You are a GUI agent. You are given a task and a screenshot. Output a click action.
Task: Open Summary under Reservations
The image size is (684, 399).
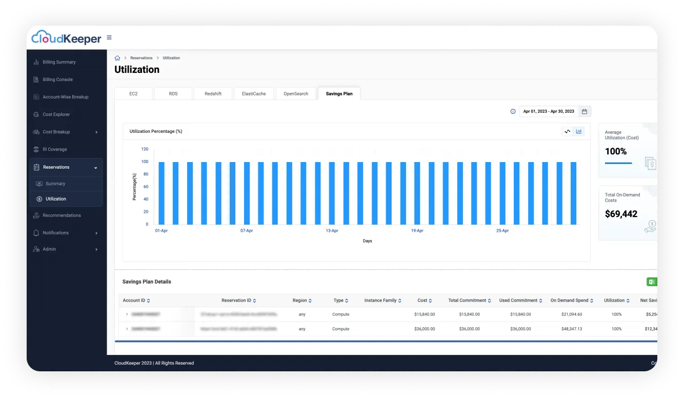pyautogui.click(x=55, y=184)
